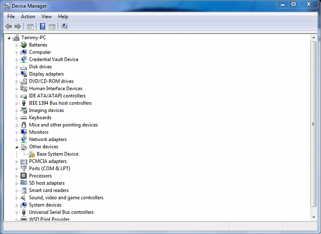The image size is (321, 234).
Task: Collapse the Other devices node
Action: click(x=17, y=147)
